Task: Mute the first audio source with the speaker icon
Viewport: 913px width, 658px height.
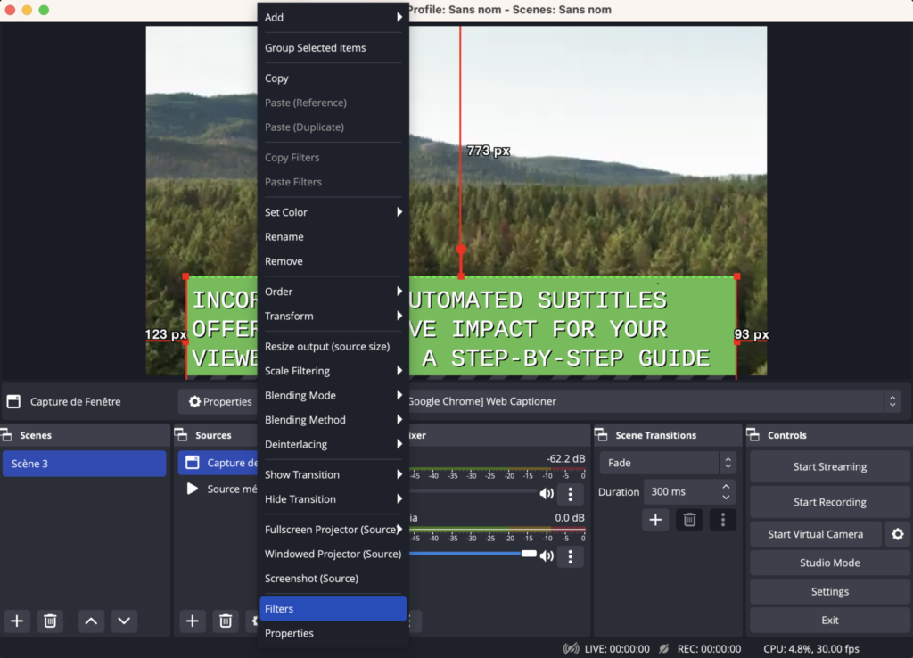Action: (547, 494)
